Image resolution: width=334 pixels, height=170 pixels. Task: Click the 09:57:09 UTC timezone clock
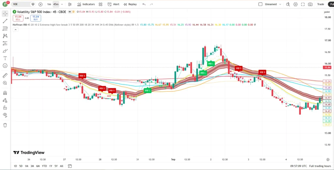coord(298,166)
